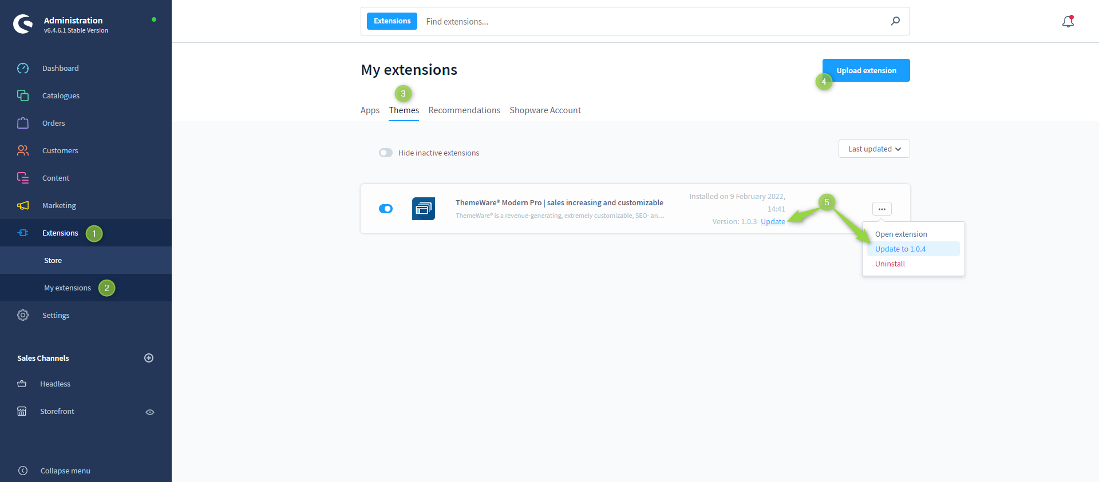Viewport: 1099px width, 482px height.
Task: Click the Version: 1.0.3 text
Action: tap(734, 222)
